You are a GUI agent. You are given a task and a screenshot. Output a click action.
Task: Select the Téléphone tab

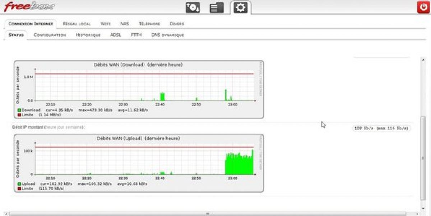click(149, 24)
